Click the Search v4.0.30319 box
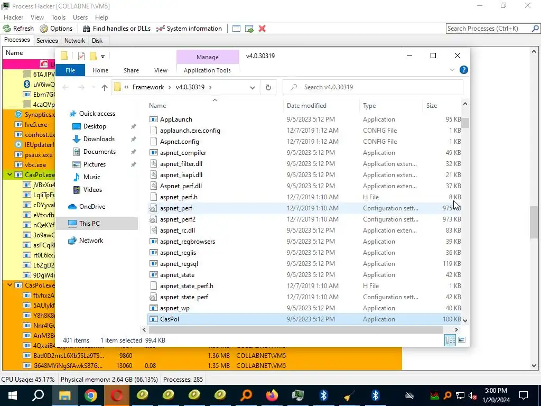 tap(373, 87)
